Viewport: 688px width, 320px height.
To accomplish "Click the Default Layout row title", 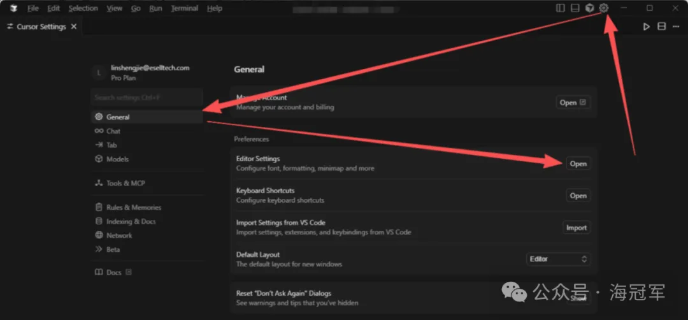I will 258,254.
